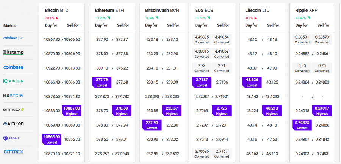341x164 pixels.
Task: Click the red down arrow beside Bitcoin -0.08%
Action: pos(58,18)
